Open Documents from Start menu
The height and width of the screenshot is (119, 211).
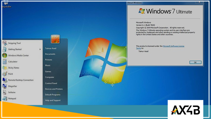(50, 54)
